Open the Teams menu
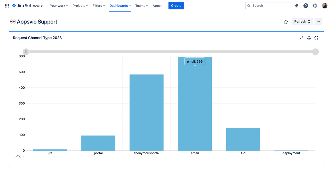Image resolution: width=333 pixels, height=172 pixels. coord(142,6)
